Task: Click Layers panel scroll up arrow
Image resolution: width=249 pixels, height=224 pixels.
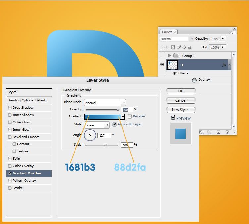Action: tap(234, 54)
